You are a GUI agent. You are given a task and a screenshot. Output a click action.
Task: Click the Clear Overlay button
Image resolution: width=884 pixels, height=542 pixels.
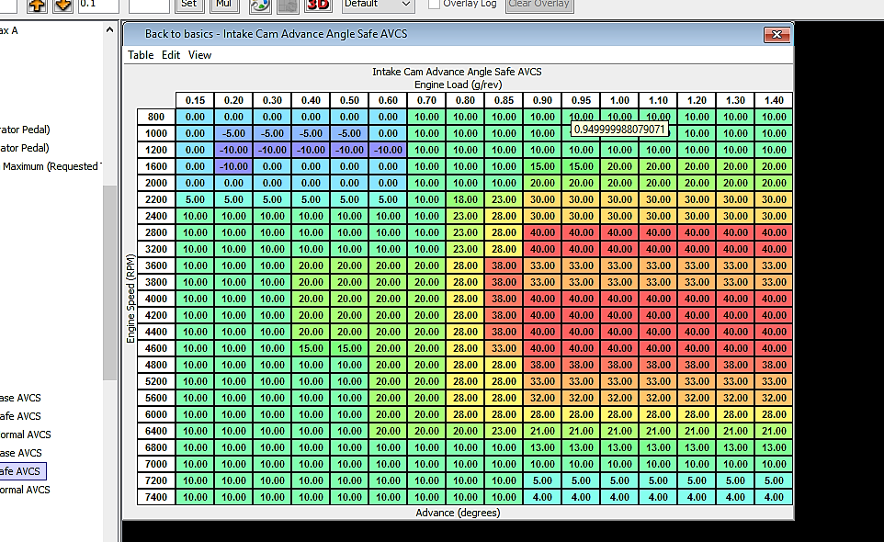(x=538, y=4)
